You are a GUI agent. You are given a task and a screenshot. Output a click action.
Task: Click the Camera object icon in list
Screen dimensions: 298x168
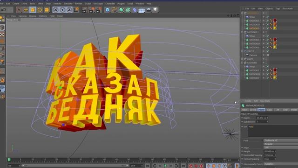pos(247,55)
